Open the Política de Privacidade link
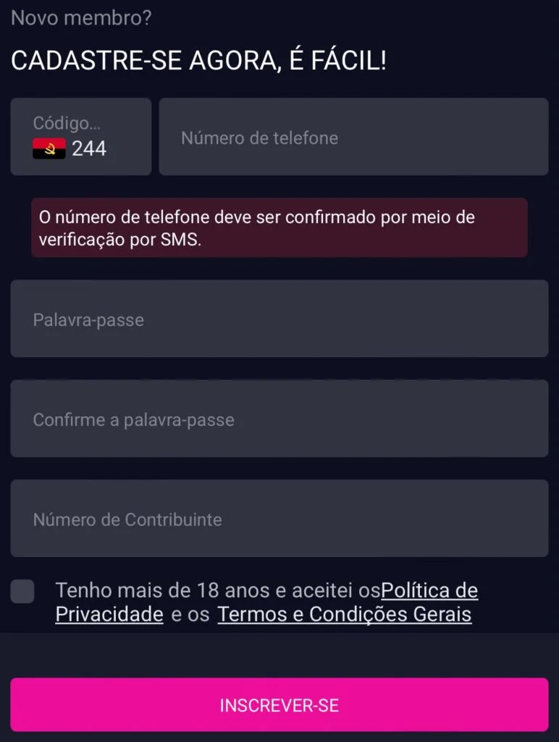 point(429,591)
